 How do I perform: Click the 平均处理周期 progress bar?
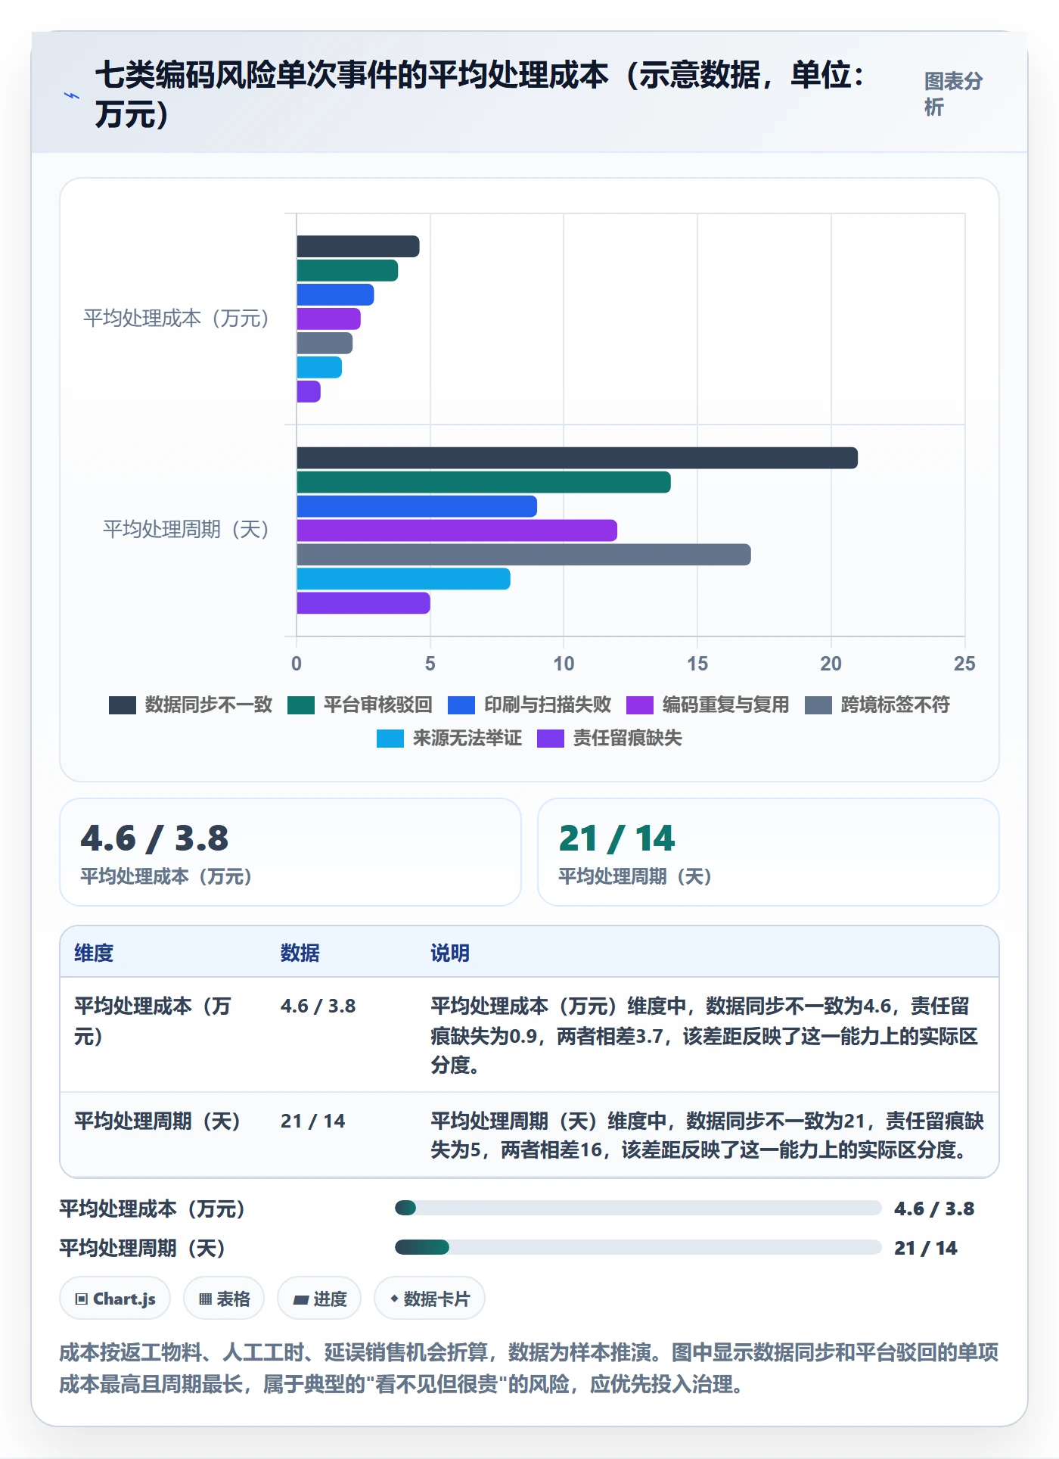pos(638,1247)
